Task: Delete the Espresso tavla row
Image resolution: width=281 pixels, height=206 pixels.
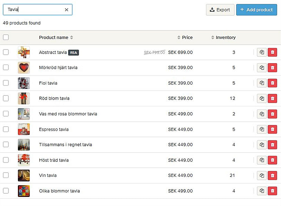Action: point(272,129)
